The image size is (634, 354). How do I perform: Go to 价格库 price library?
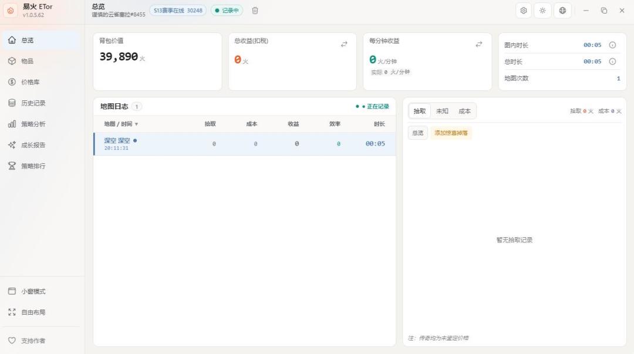41,82
